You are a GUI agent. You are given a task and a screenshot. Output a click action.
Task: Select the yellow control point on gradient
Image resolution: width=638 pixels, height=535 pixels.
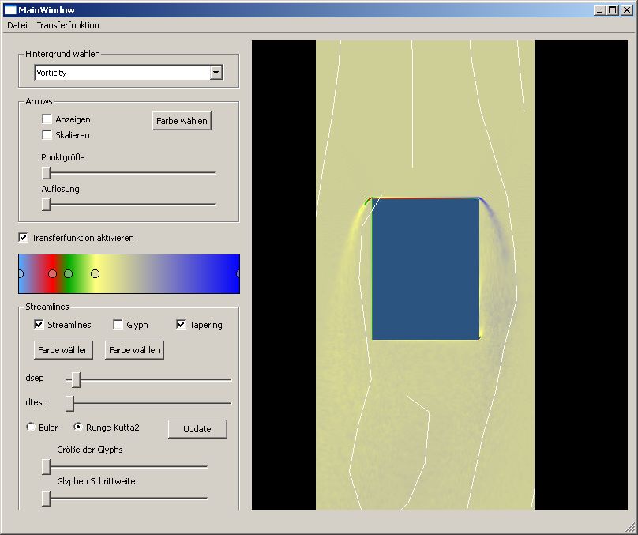pos(95,273)
